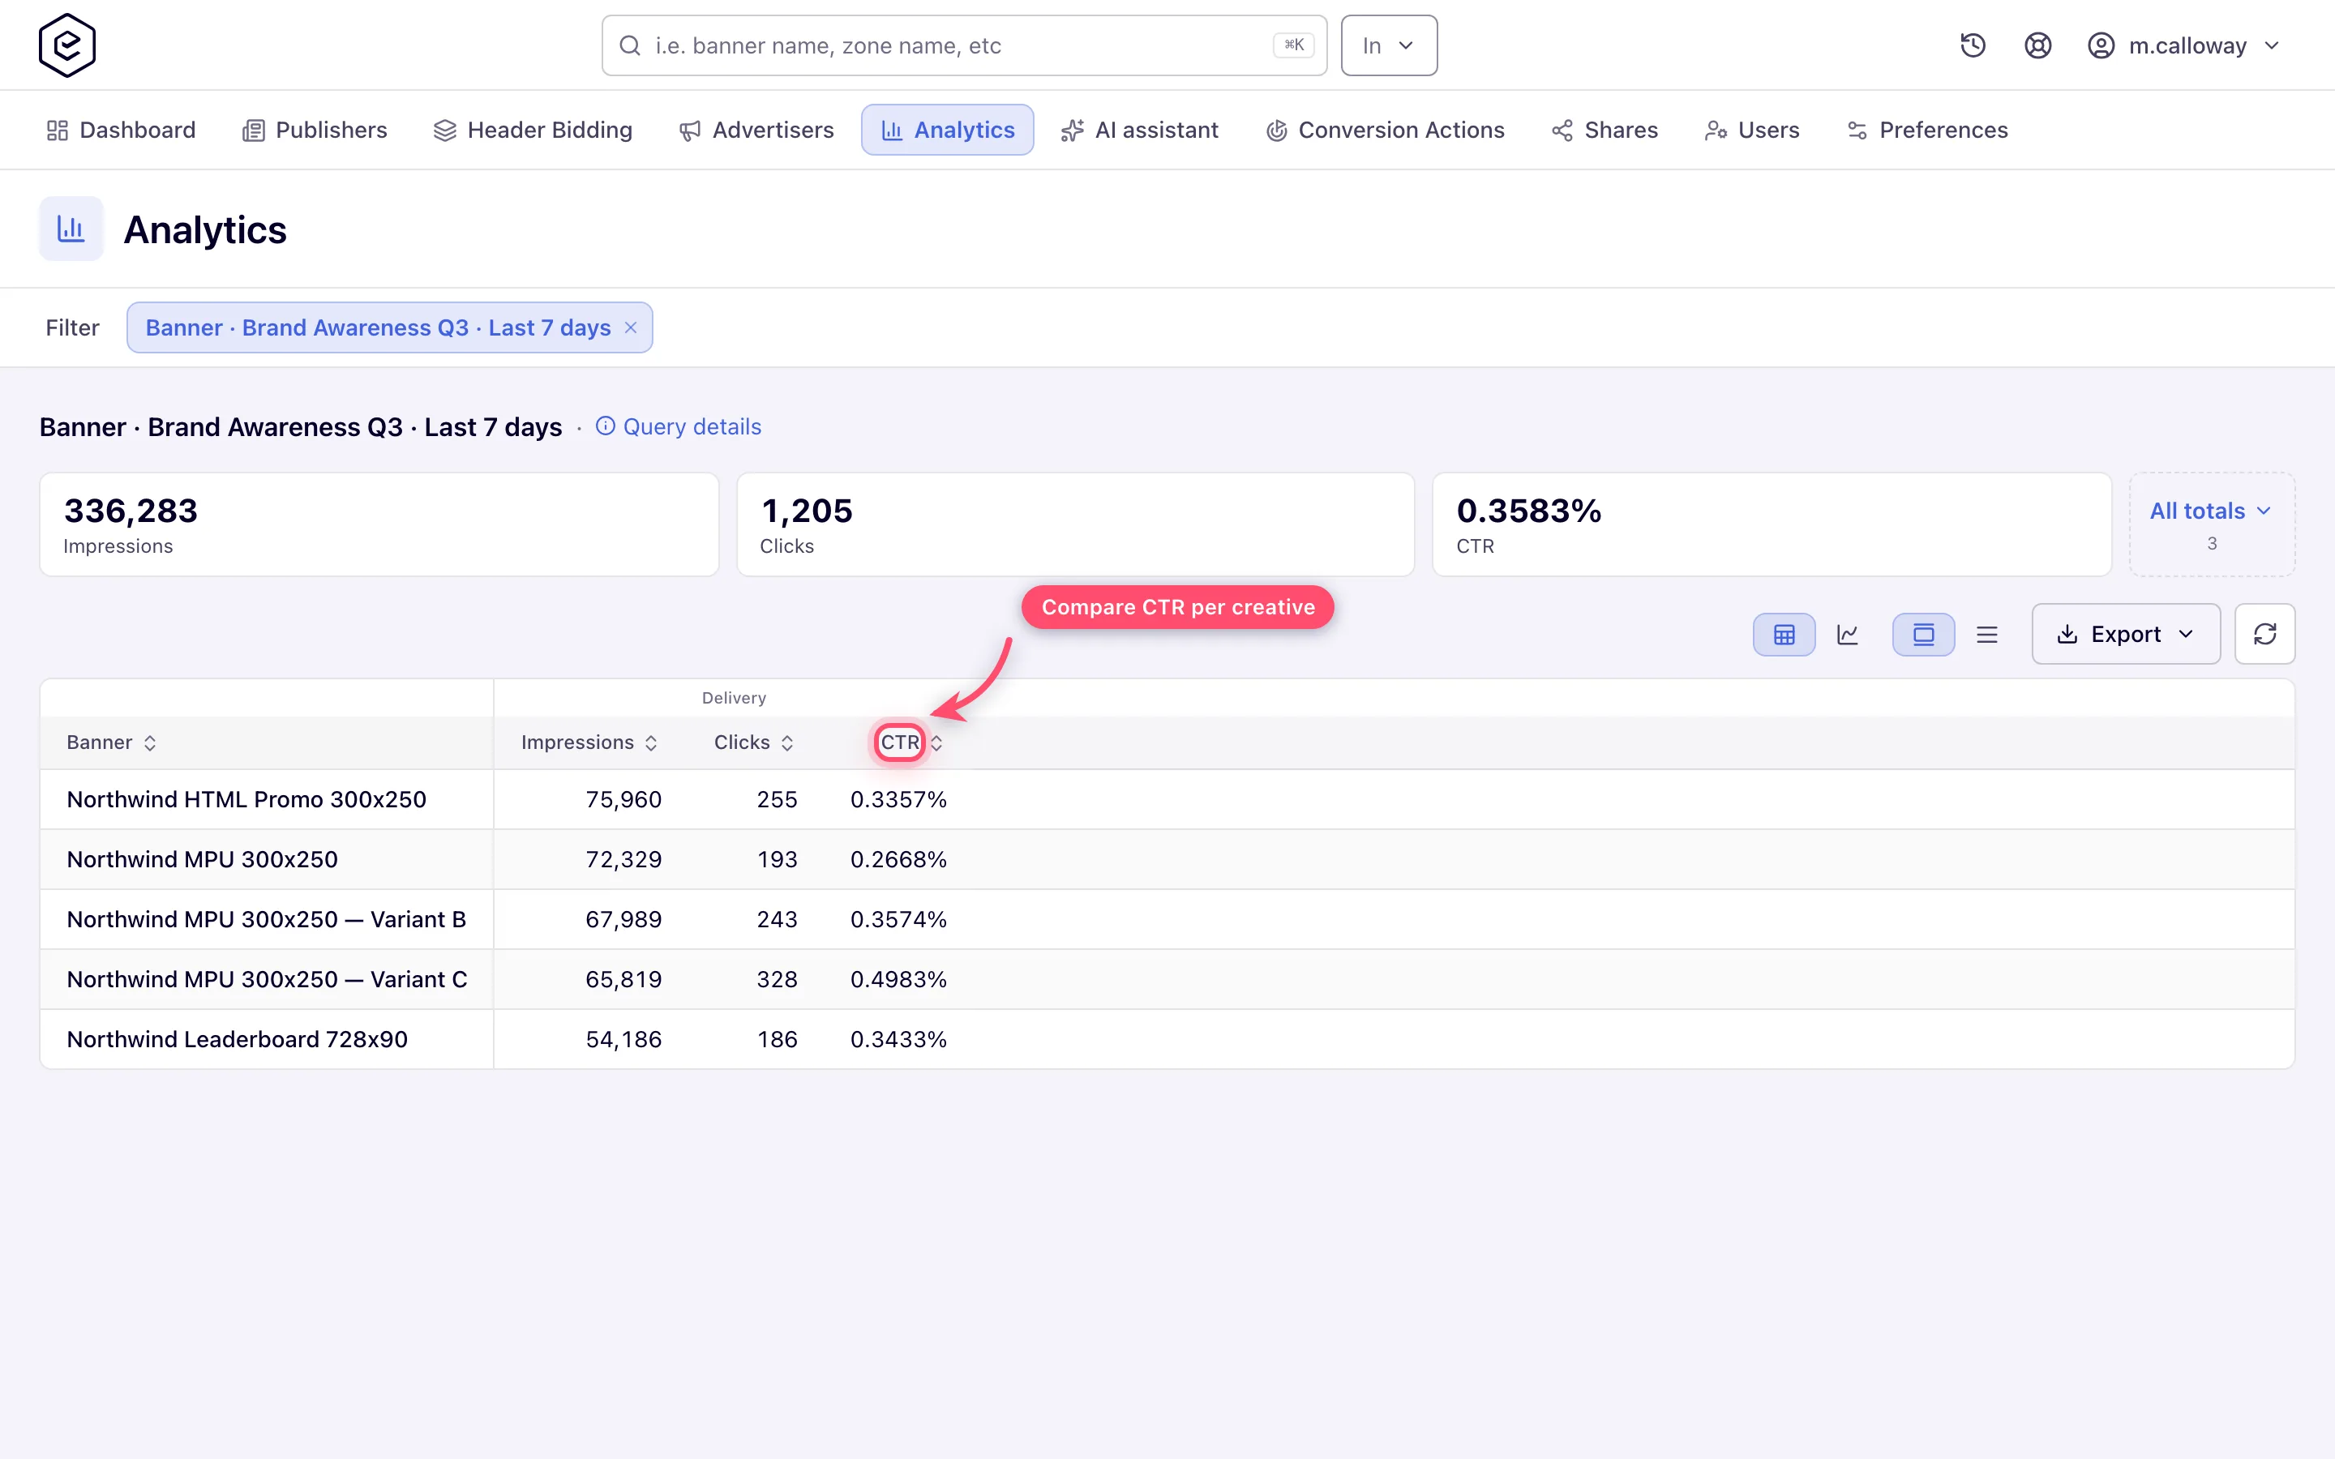Screen dimensions: 2335x1459
Task: Refresh the analytics report
Action: click(2264, 634)
